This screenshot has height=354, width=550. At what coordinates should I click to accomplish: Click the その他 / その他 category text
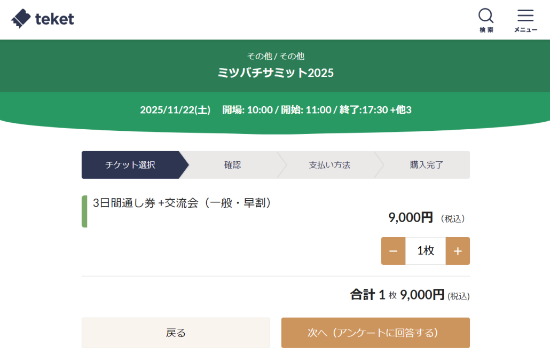point(276,56)
